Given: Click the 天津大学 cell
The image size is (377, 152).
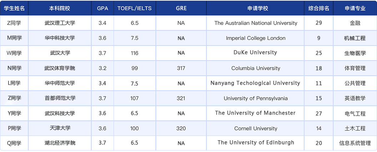Looking at the screenshot, I should tap(60, 128).
